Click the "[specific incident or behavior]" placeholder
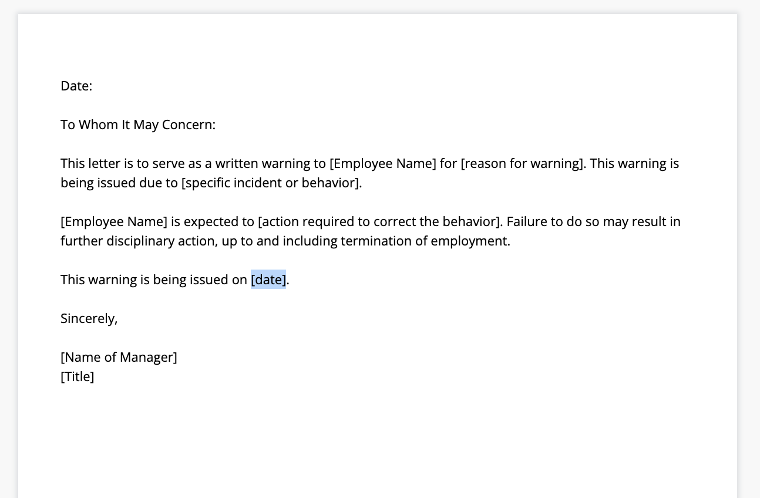This screenshot has width=760, height=498. (x=271, y=183)
